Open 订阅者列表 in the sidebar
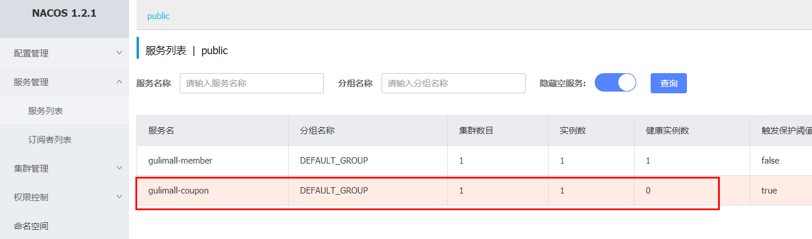Screen dimensions: 812x239 50,139
